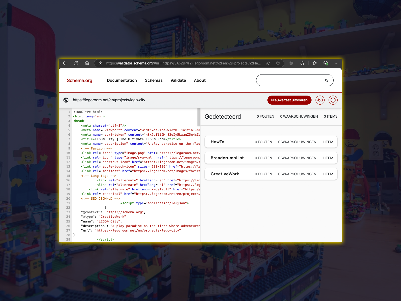Click the canonical link code line 19

[x=140, y=194]
